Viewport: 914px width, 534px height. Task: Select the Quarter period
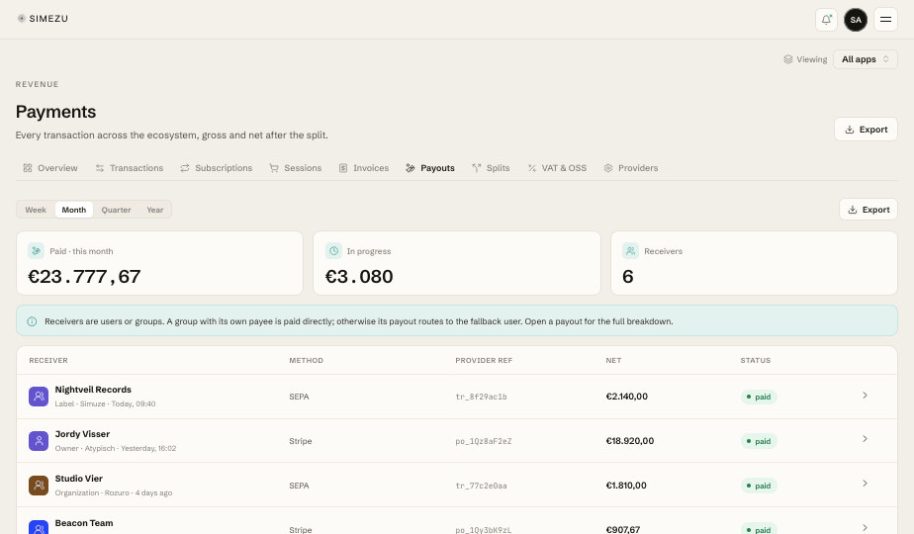116,210
